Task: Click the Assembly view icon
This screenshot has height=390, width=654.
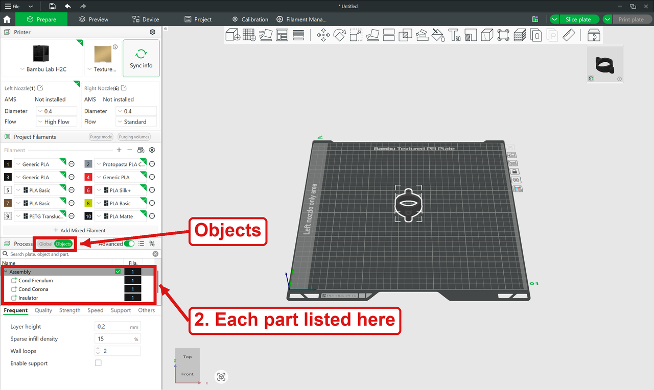Action: (x=593, y=35)
